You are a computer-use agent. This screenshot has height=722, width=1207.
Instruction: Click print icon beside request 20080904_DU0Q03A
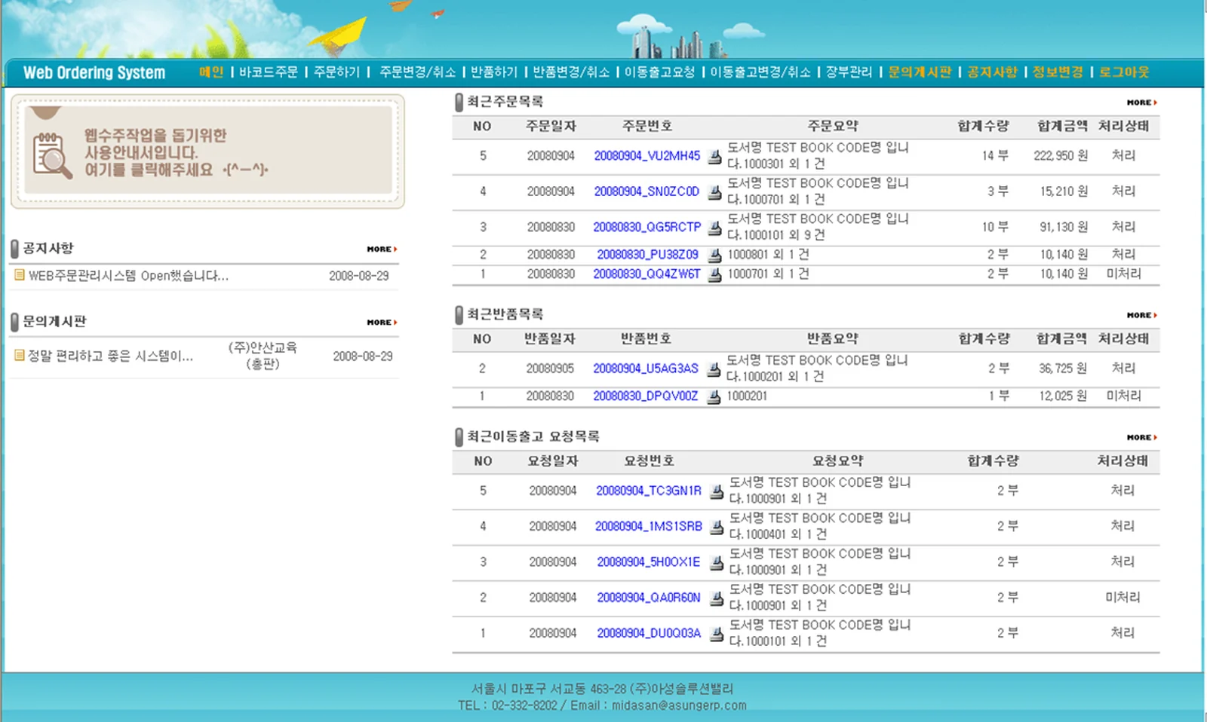[x=717, y=634]
